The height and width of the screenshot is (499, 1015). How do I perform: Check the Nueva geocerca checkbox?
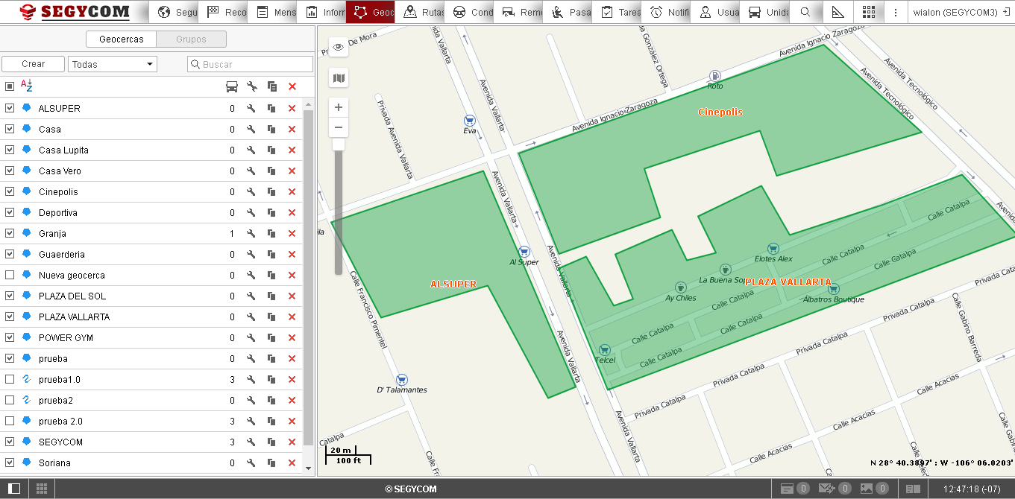(10, 275)
